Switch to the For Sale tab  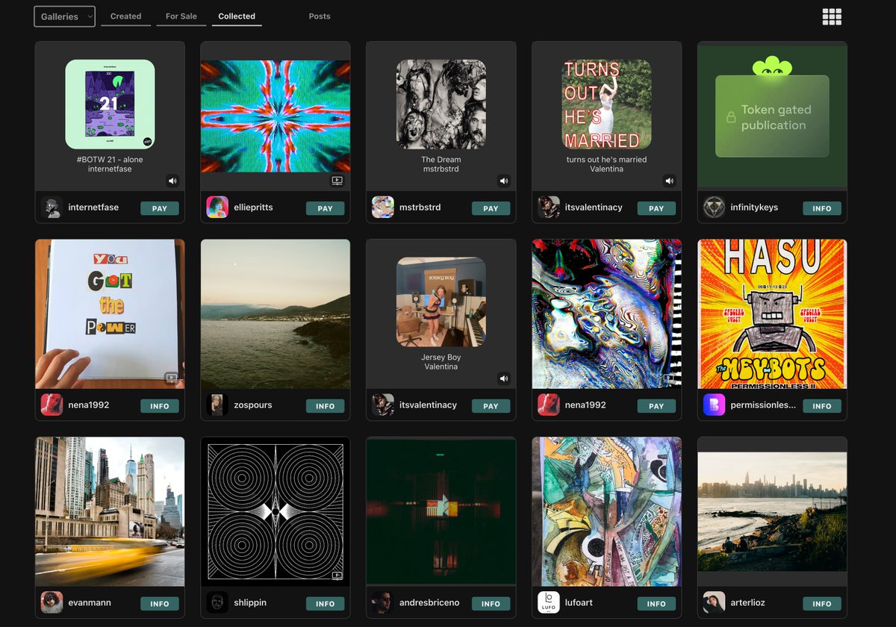[181, 16]
